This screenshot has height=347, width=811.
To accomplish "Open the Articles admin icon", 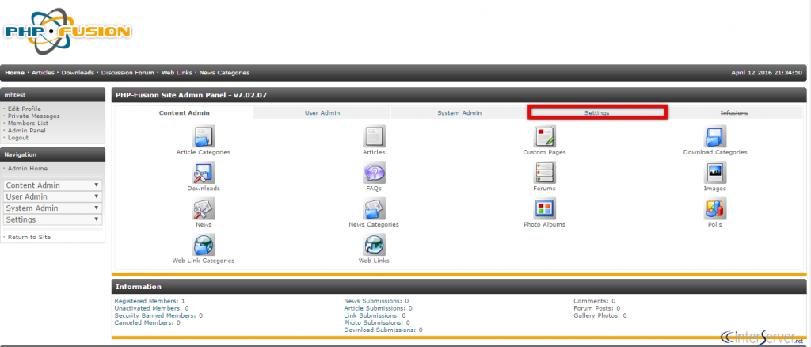I will click(374, 136).
